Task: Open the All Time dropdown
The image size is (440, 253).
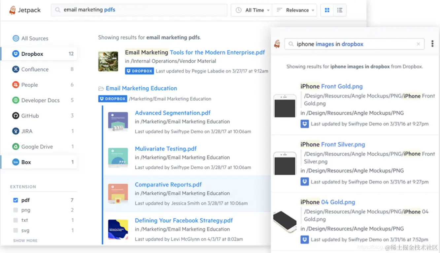Action: click(252, 10)
